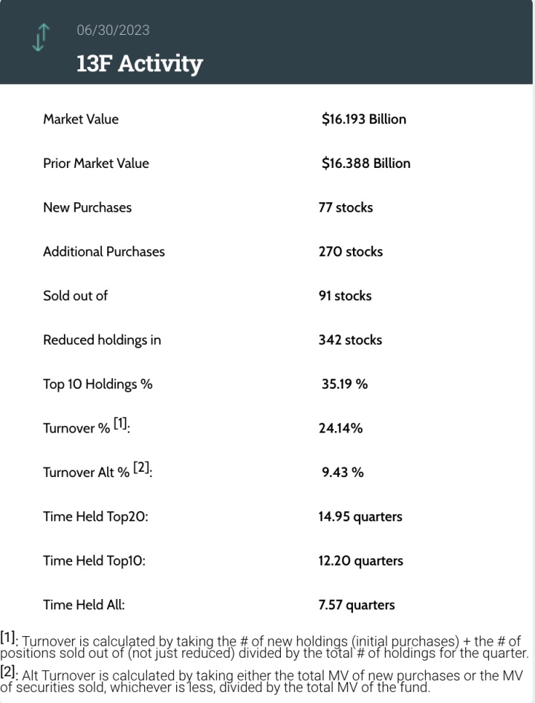The height and width of the screenshot is (703, 535).
Task: Click the 342 stocks reduced holdings value
Action: tap(350, 340)
